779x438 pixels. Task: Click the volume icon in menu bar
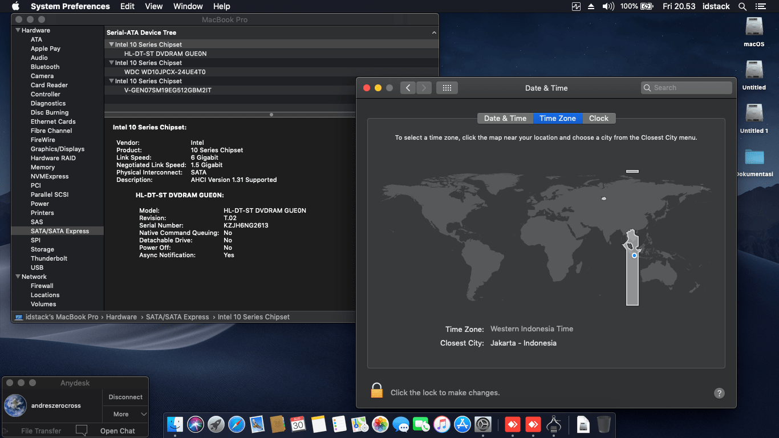tap(608, 6)
